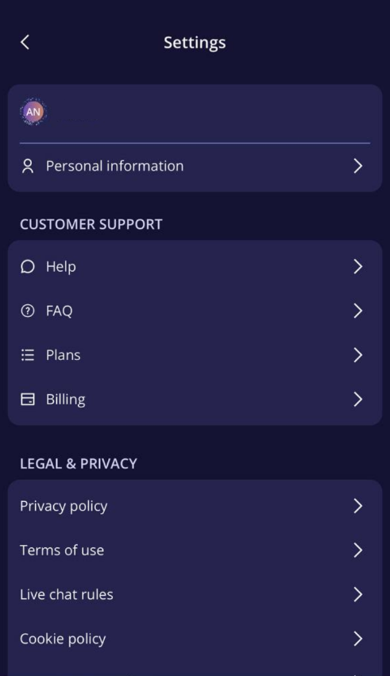Select the Billing text label
The width and height of the screenshot is (390, 676).
pyautogui.click(x=65, y=400)
